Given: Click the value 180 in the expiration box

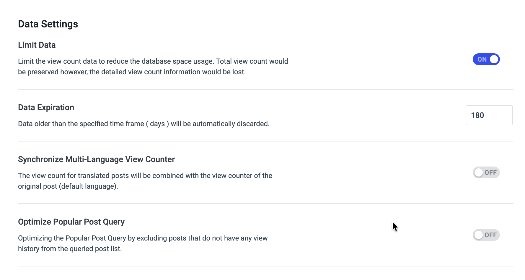Looking at the screenshot, I should coord(477,115).
